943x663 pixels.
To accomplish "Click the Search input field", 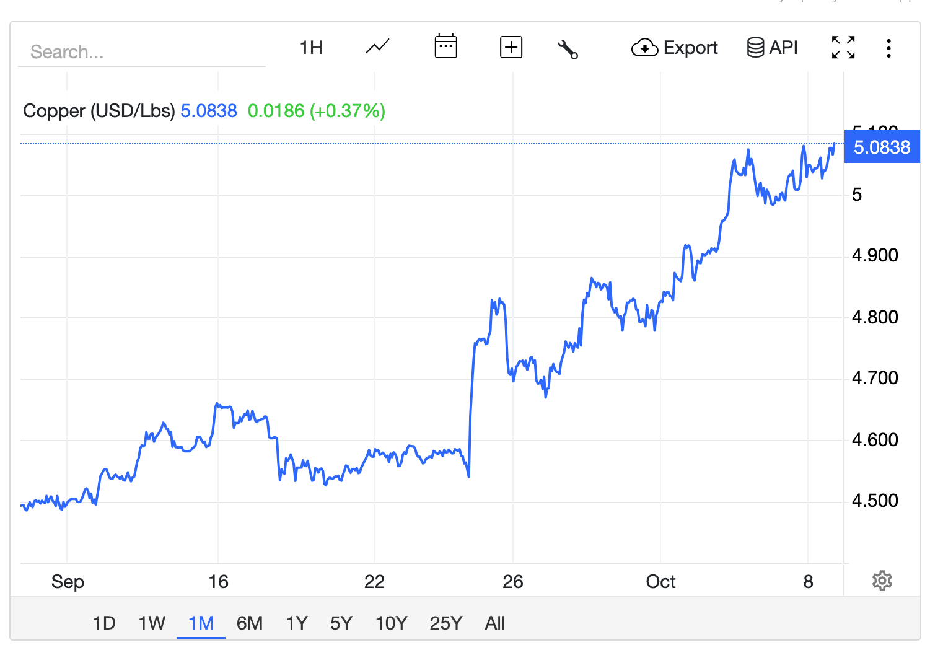I will point(141,52).
